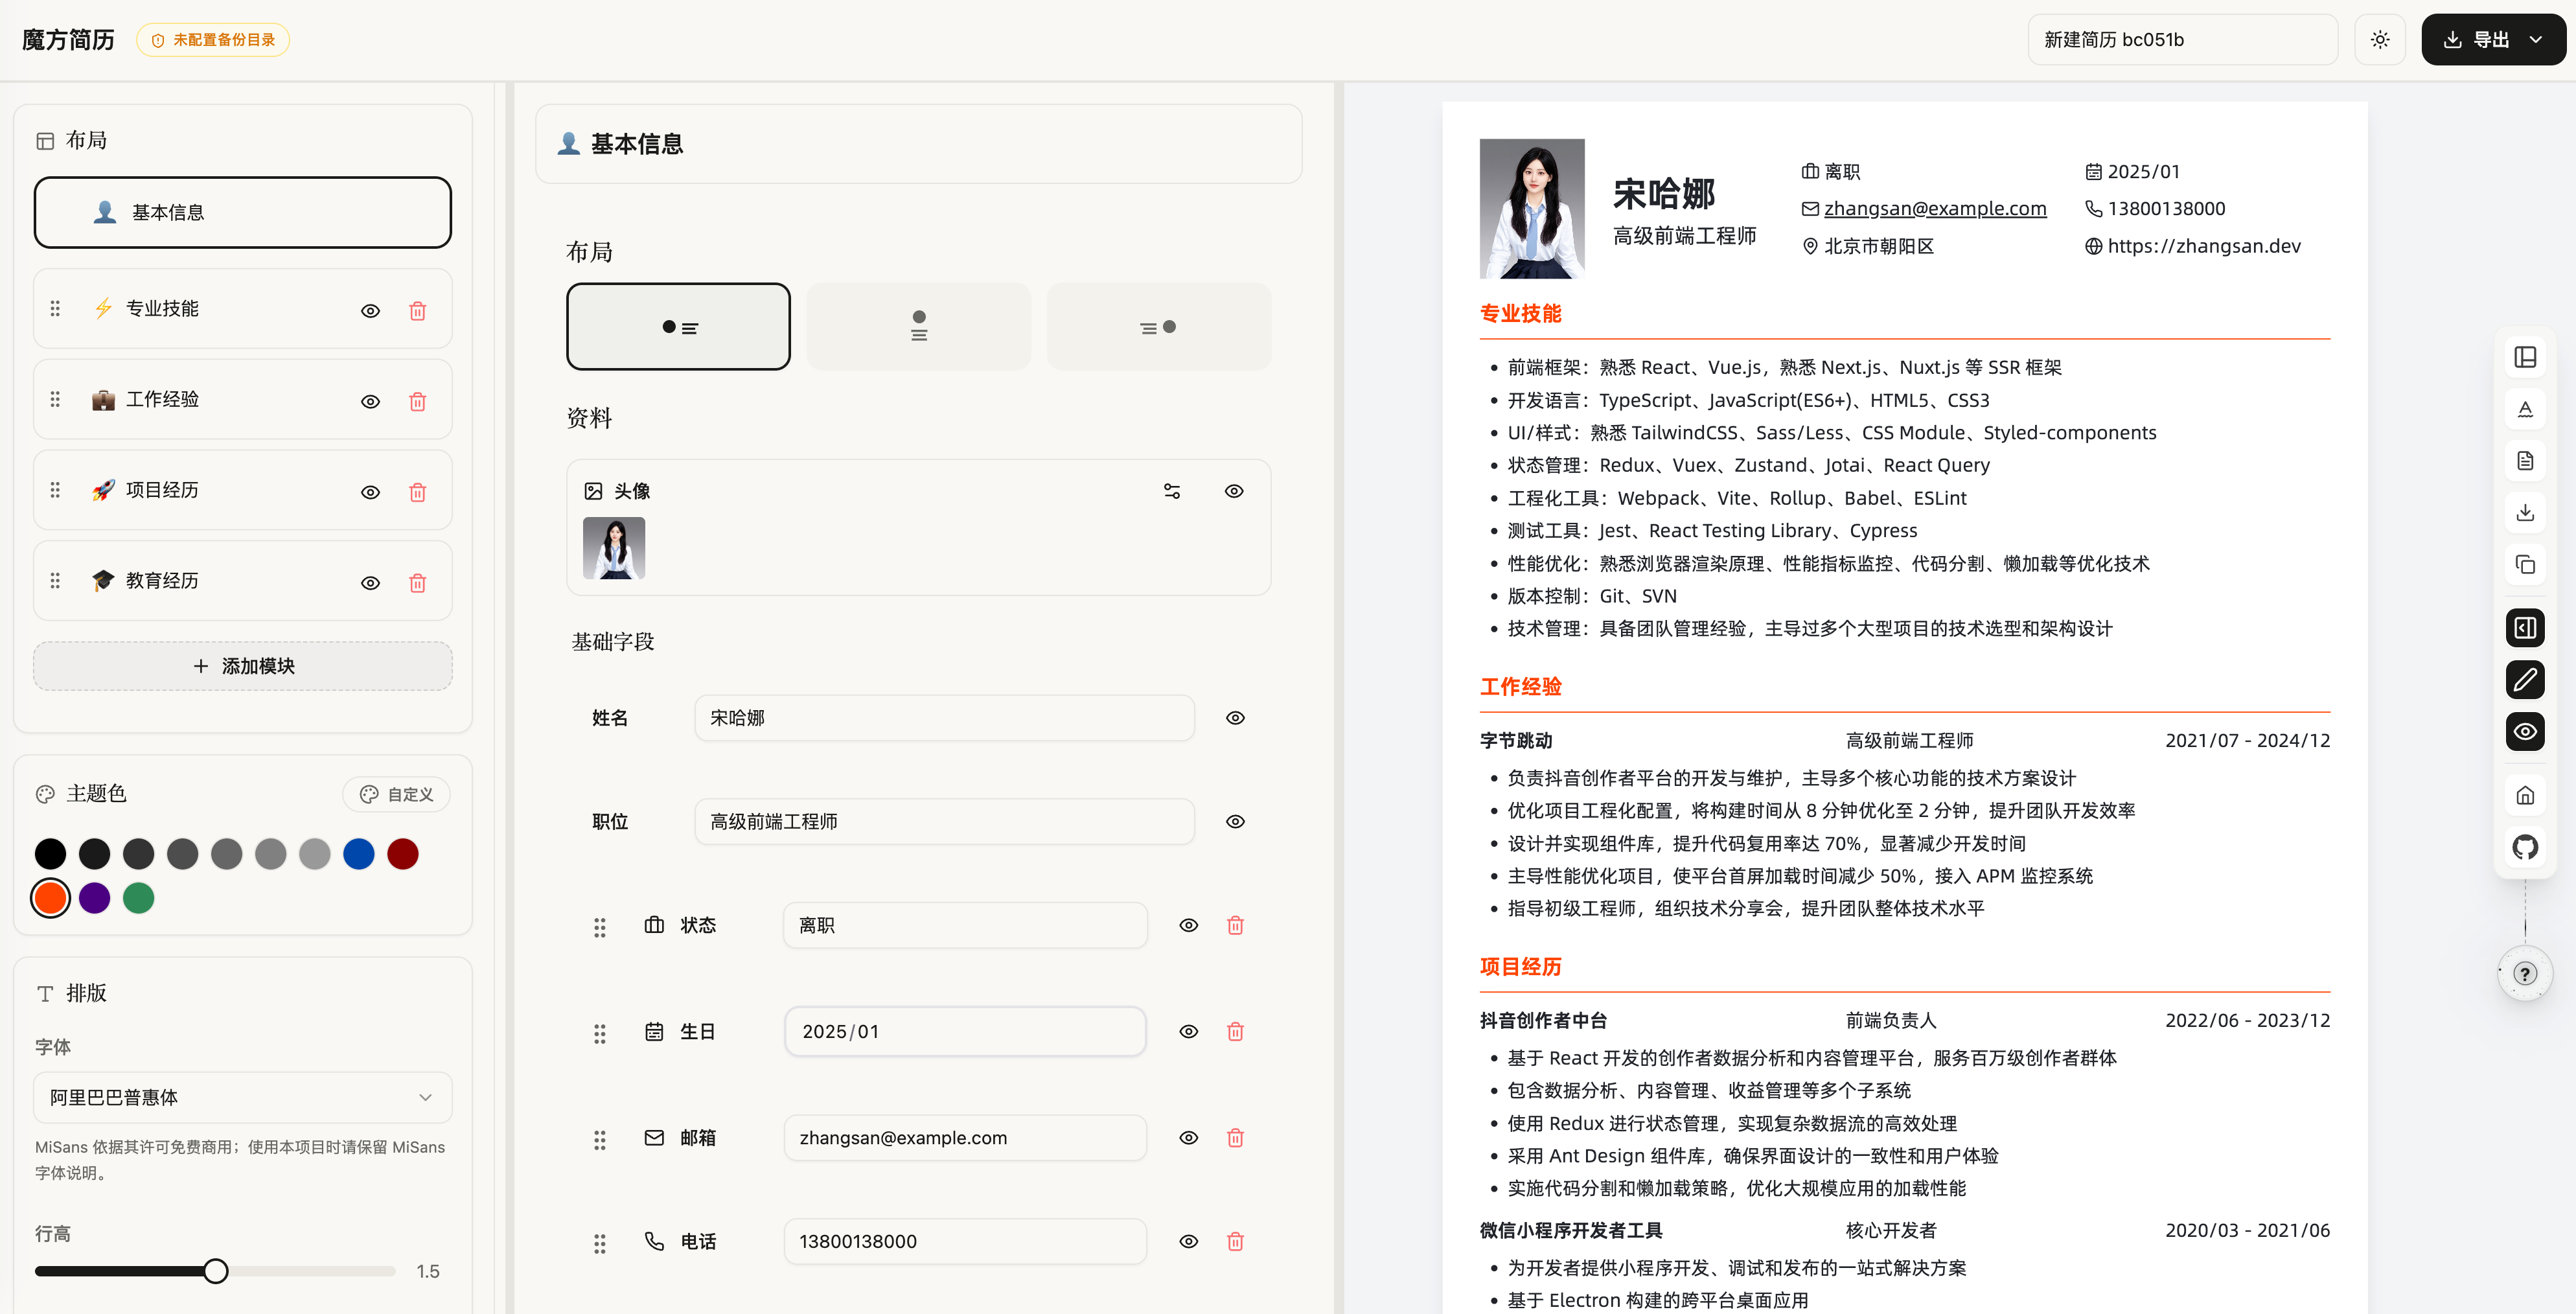Viewport: 2576px width, 1314px height.
Task: Open the 字体 font dropdown showing 阿里巴巴普惠体
Action: [x=242, y=1097]
